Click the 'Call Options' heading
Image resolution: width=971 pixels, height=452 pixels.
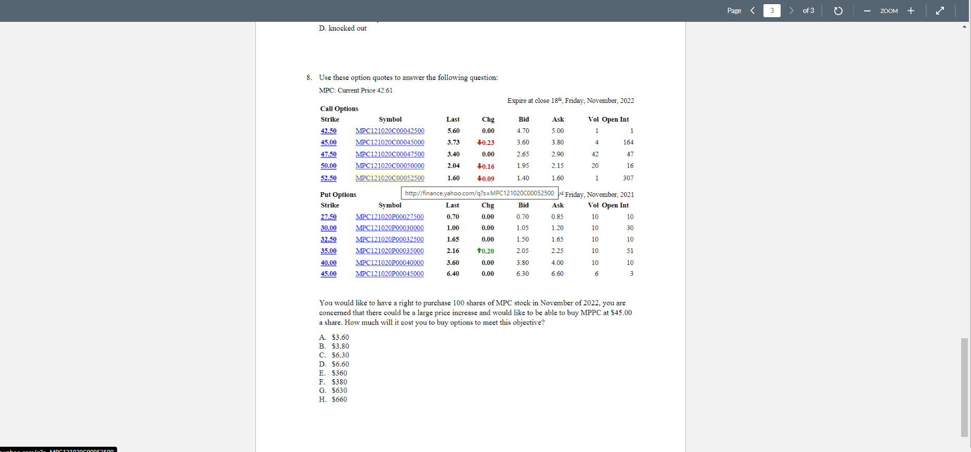pyautogui.click(x=339, y=109)
